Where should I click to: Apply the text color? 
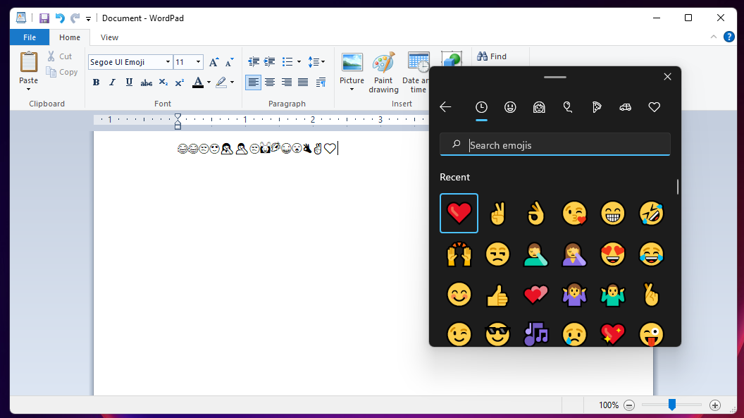[198, 82]
